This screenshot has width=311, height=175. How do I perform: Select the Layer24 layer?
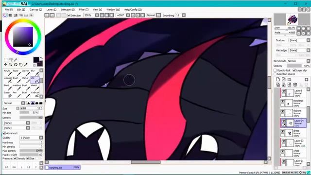[294, 123]
